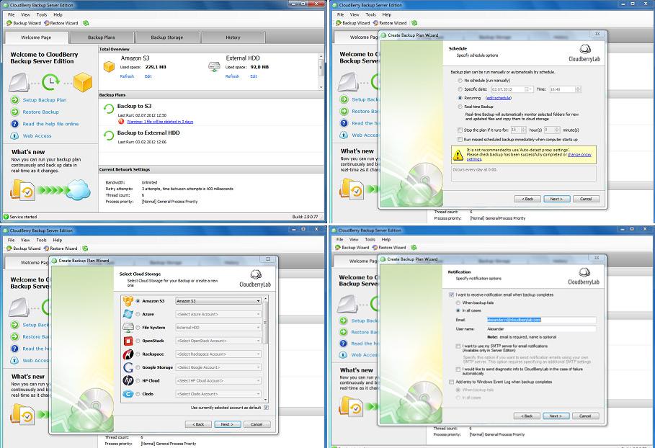
Task: Select the Specific date radio button
Action: tap(460, 89)
